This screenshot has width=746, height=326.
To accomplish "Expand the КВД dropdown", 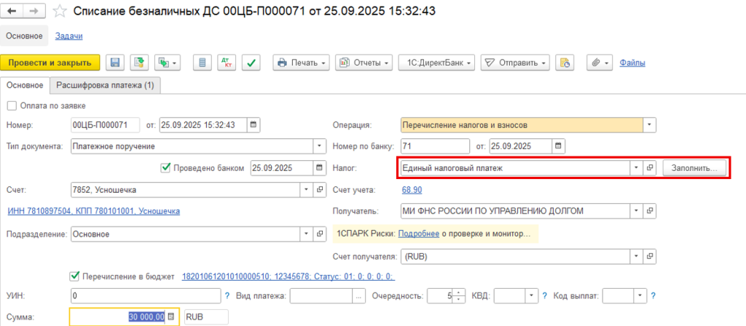I will 531,295.
